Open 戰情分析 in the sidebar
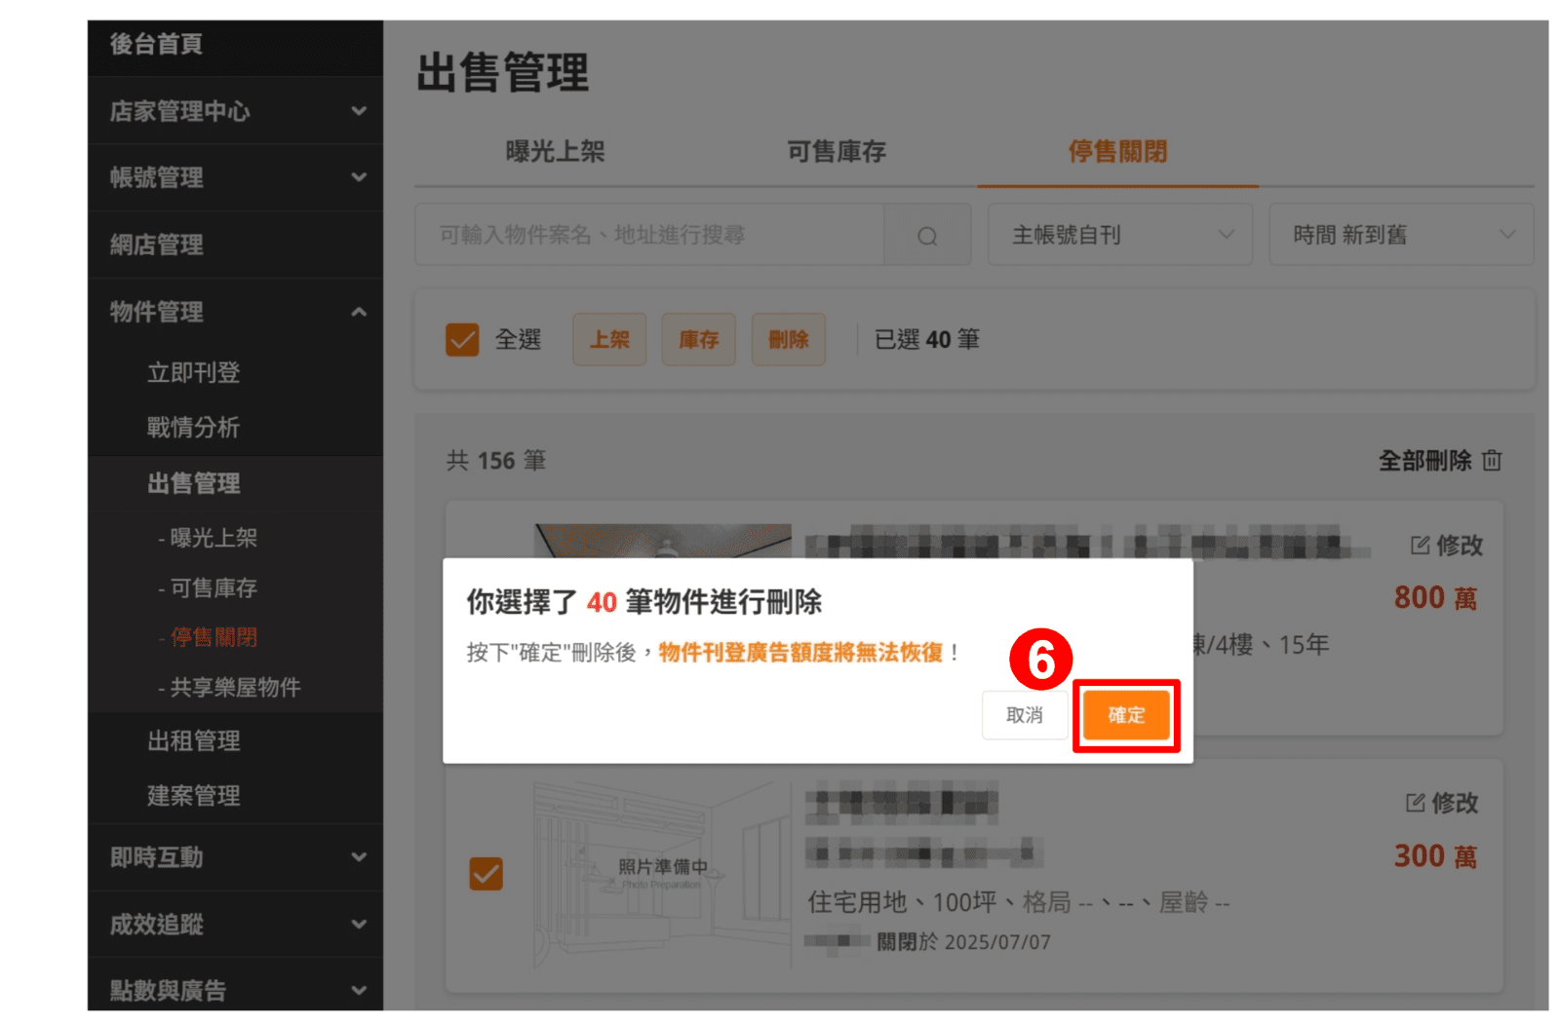 (193, 428)
